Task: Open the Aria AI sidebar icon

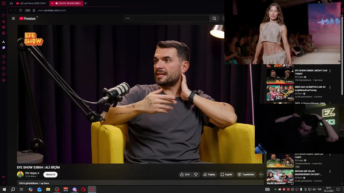Action: pyautogui.click(x=4, y=42)
